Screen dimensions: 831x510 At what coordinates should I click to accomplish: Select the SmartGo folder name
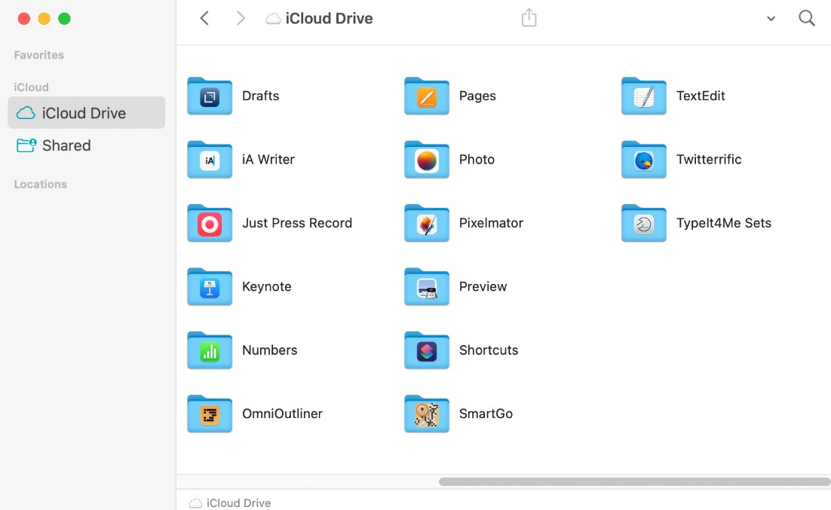pyautogui.click(x=486, y=414)
